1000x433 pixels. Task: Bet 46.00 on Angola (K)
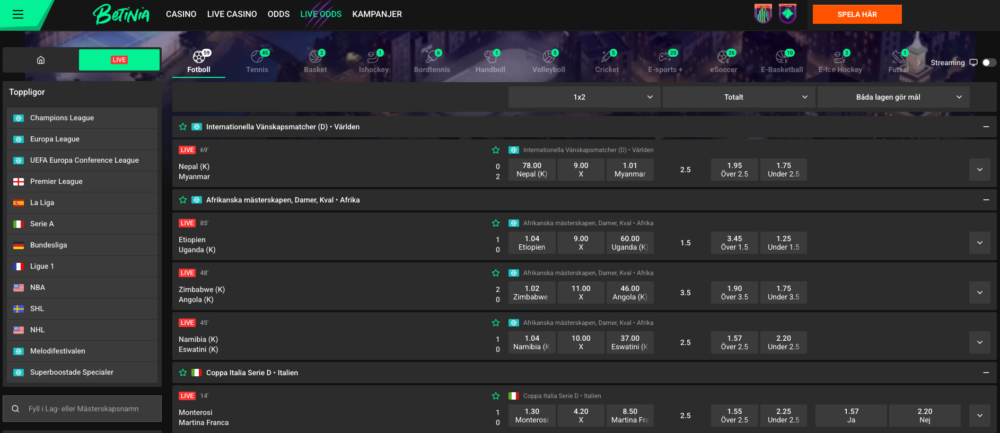coord(630,293)
